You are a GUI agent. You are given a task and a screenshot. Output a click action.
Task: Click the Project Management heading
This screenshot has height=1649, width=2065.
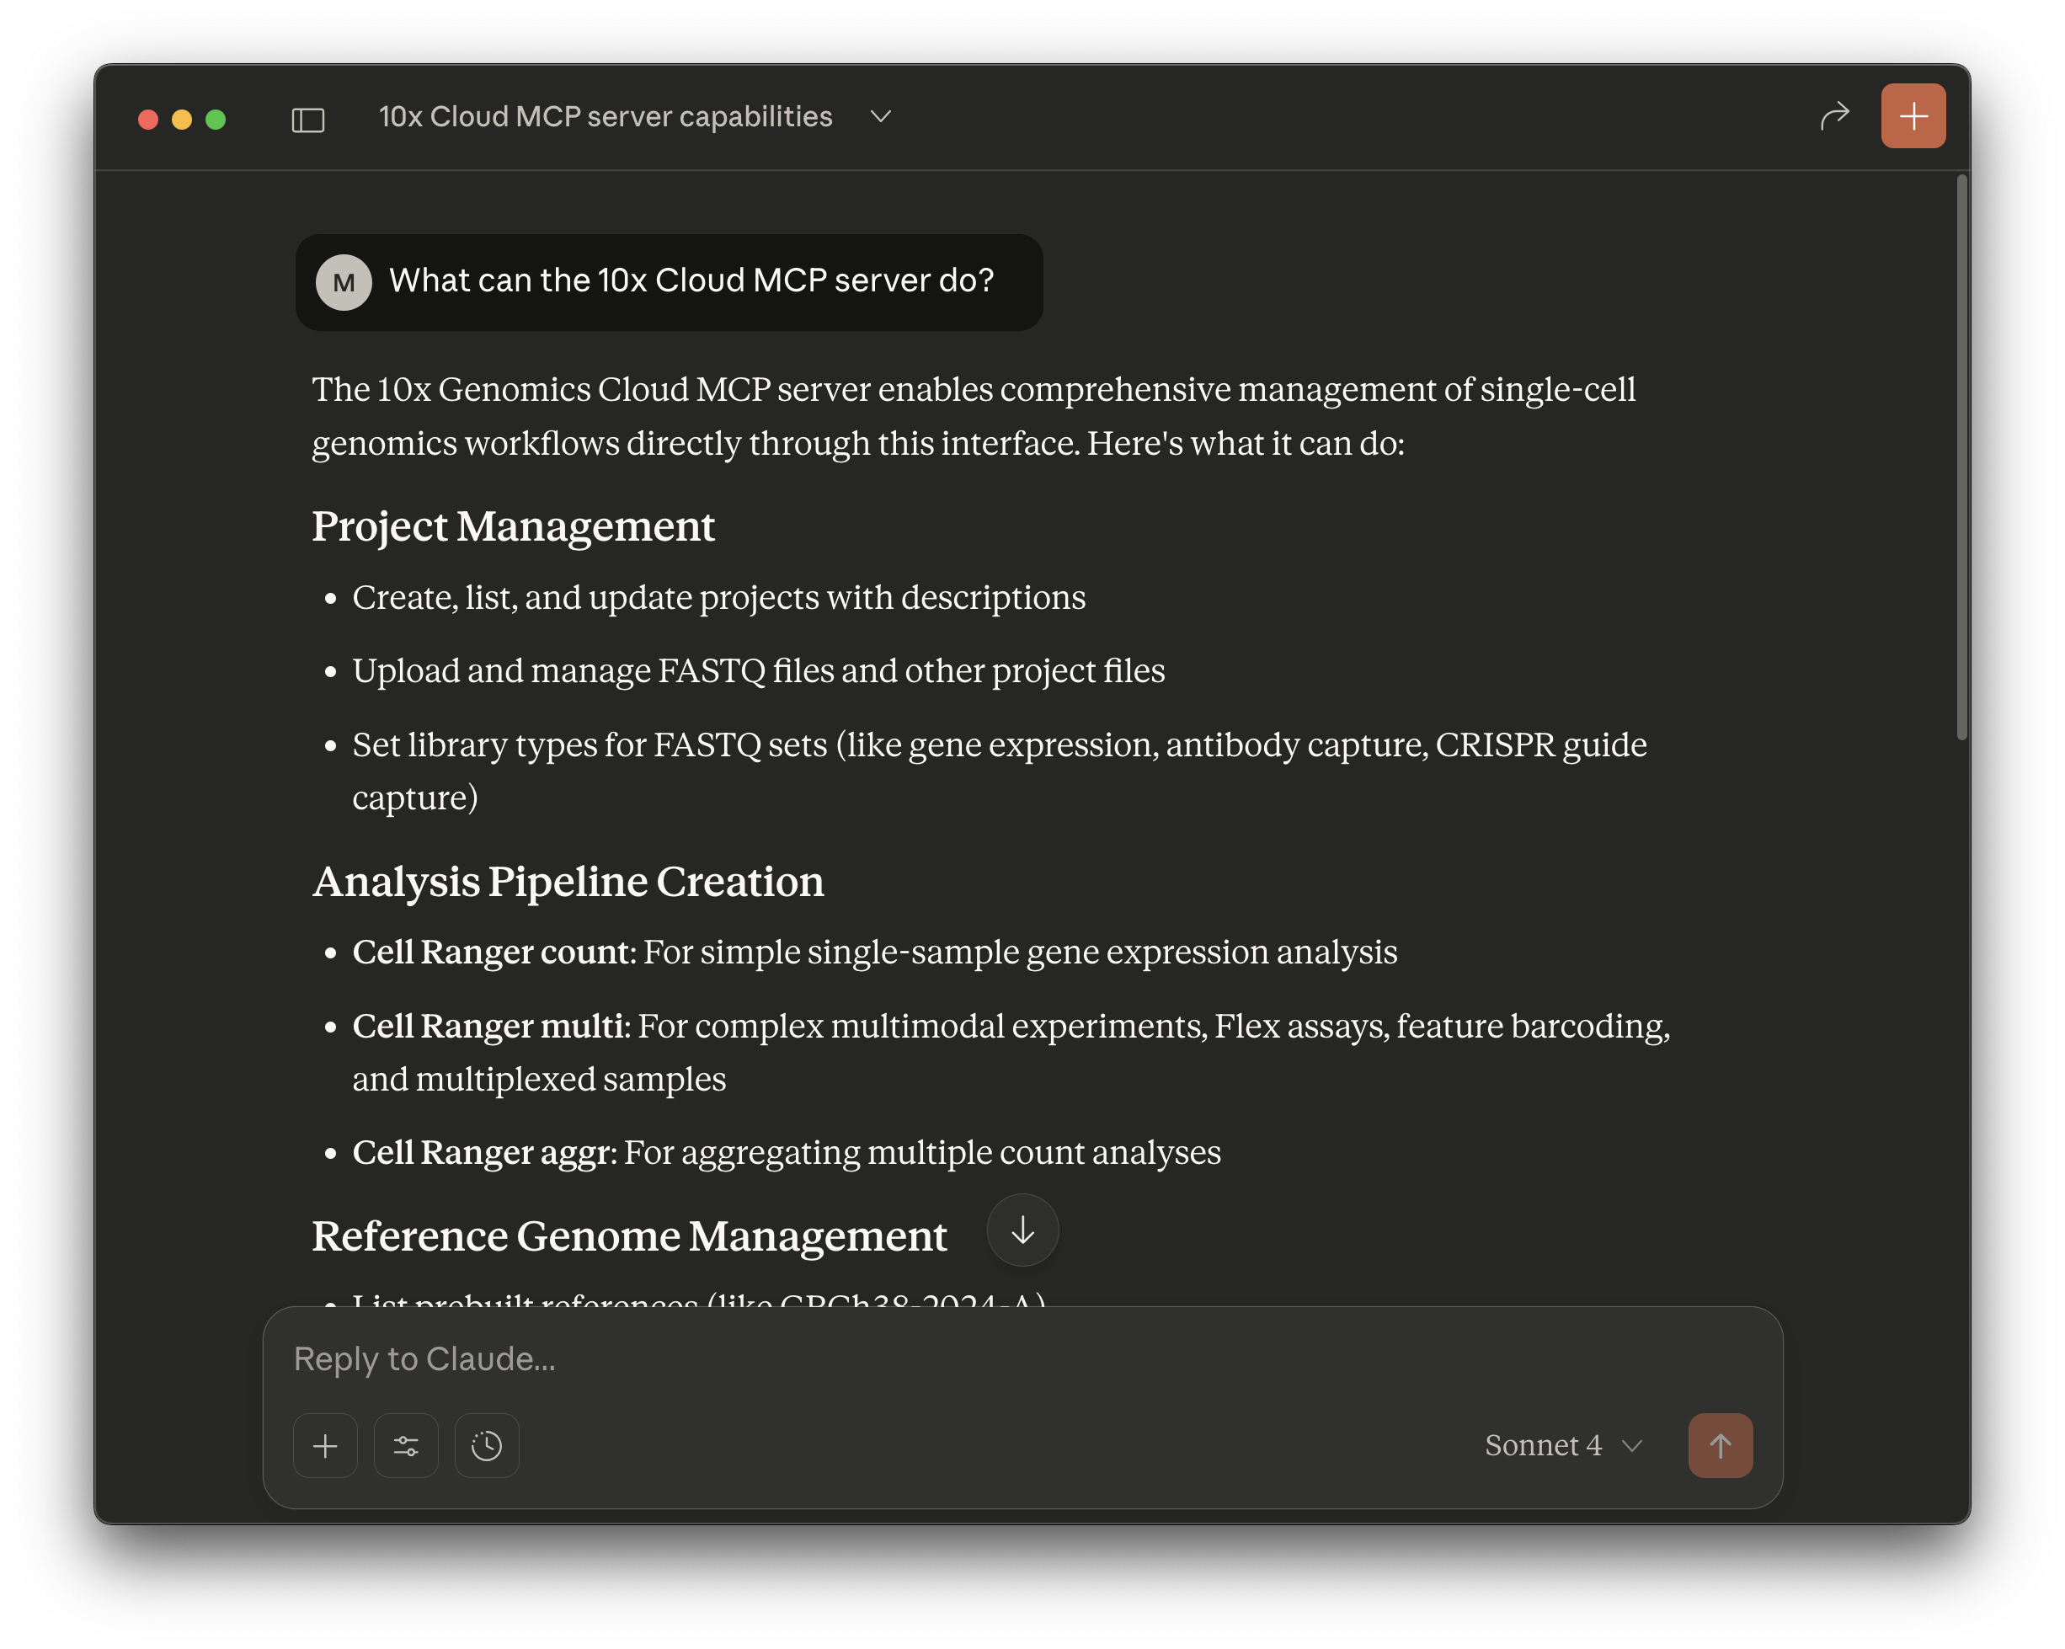click(x=514, y=526)
